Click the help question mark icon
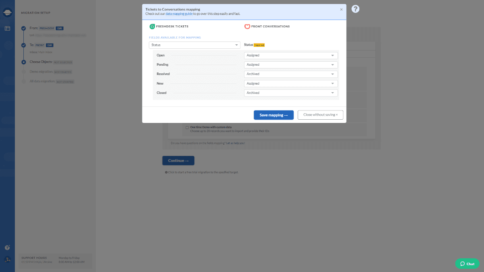484x272 pixels. point(355,8)
